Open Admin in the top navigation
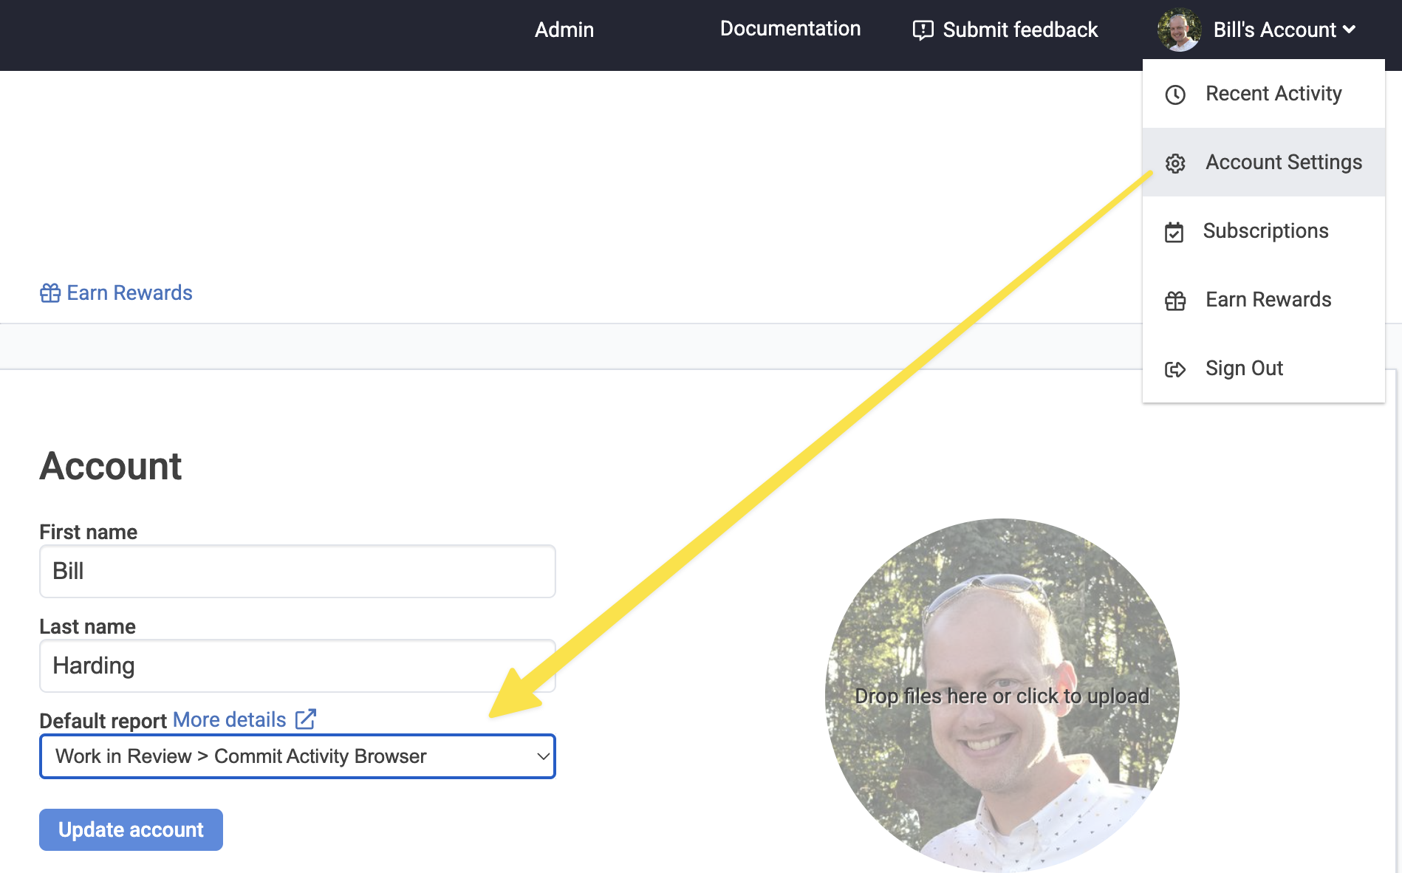 (x=564, y=30)
